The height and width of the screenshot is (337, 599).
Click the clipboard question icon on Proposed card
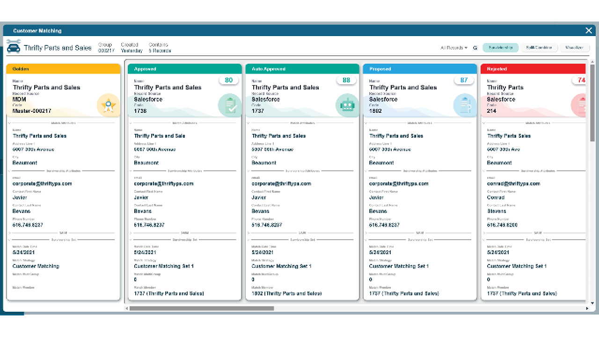(x=465, y=105)
